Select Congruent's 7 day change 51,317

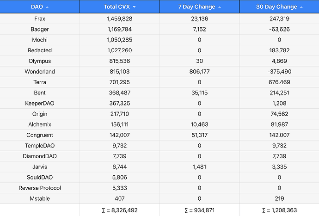point(199,135)
